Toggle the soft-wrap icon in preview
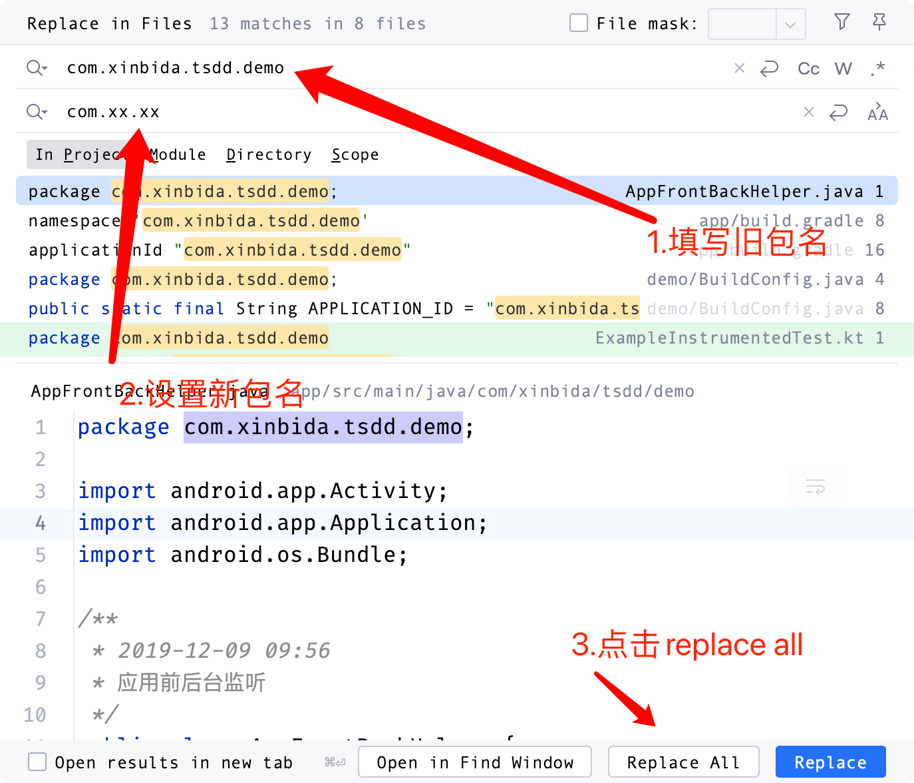Screen dimensions: 914x783 pos(815,487)
